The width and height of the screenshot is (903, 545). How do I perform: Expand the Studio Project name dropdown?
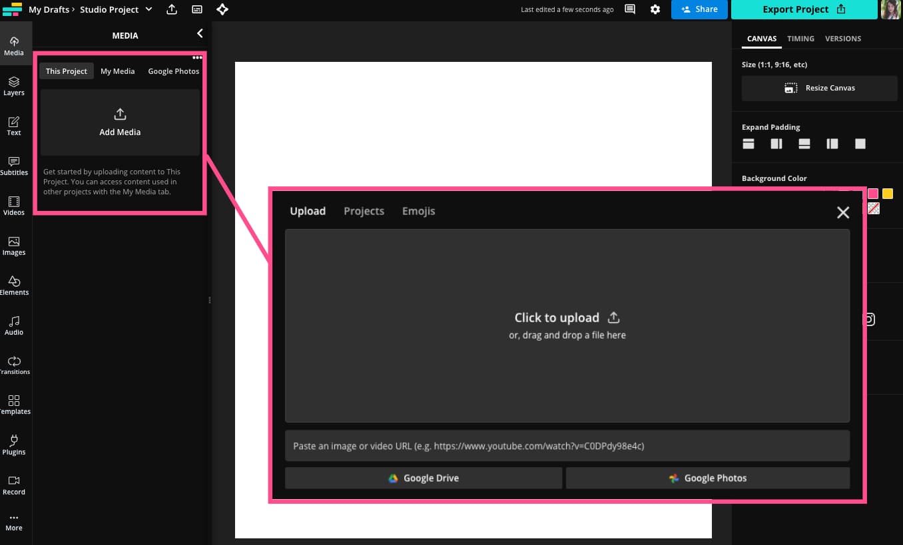tap(149, 9)
